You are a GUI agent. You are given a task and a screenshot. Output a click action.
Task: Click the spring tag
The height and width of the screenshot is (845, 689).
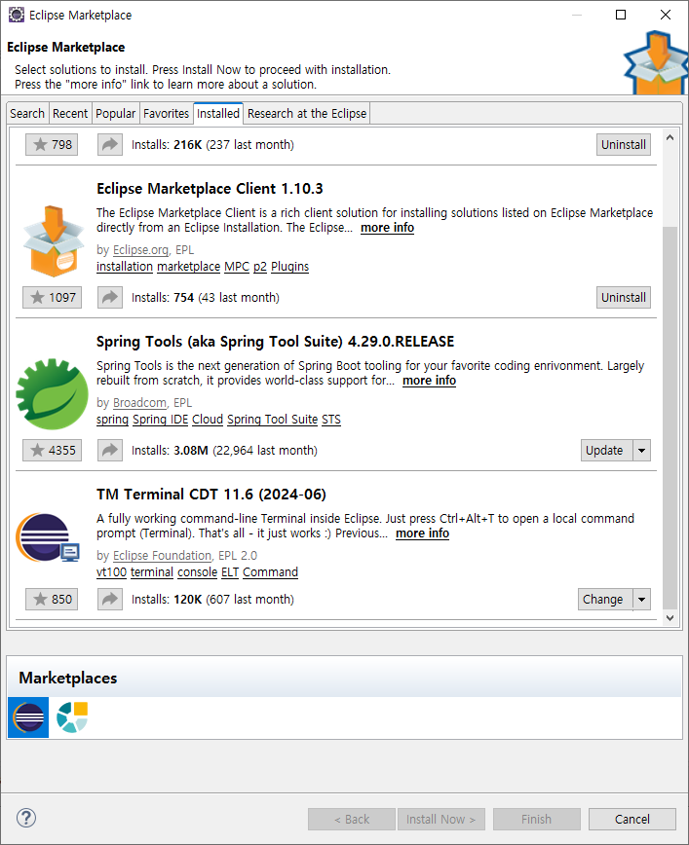tap(112, 420)
